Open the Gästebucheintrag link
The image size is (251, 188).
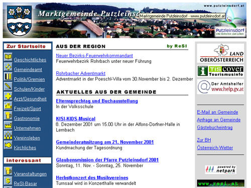pos(215,127)
